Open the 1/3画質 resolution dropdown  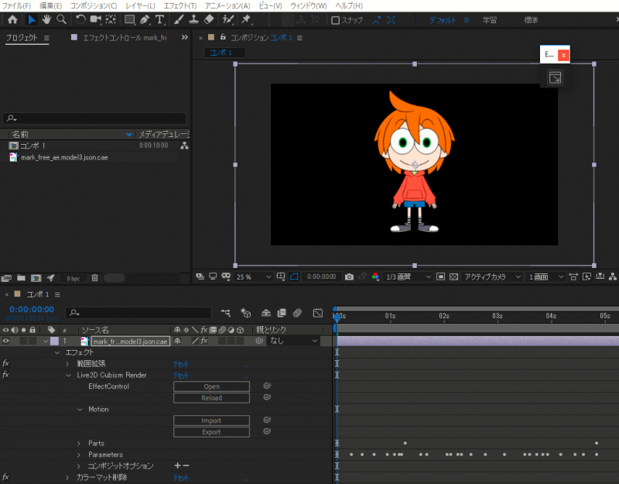click(x=408, y=277)
